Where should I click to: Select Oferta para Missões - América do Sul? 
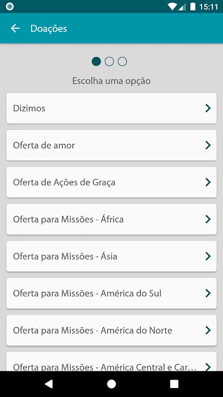click(x=111, y=293)
